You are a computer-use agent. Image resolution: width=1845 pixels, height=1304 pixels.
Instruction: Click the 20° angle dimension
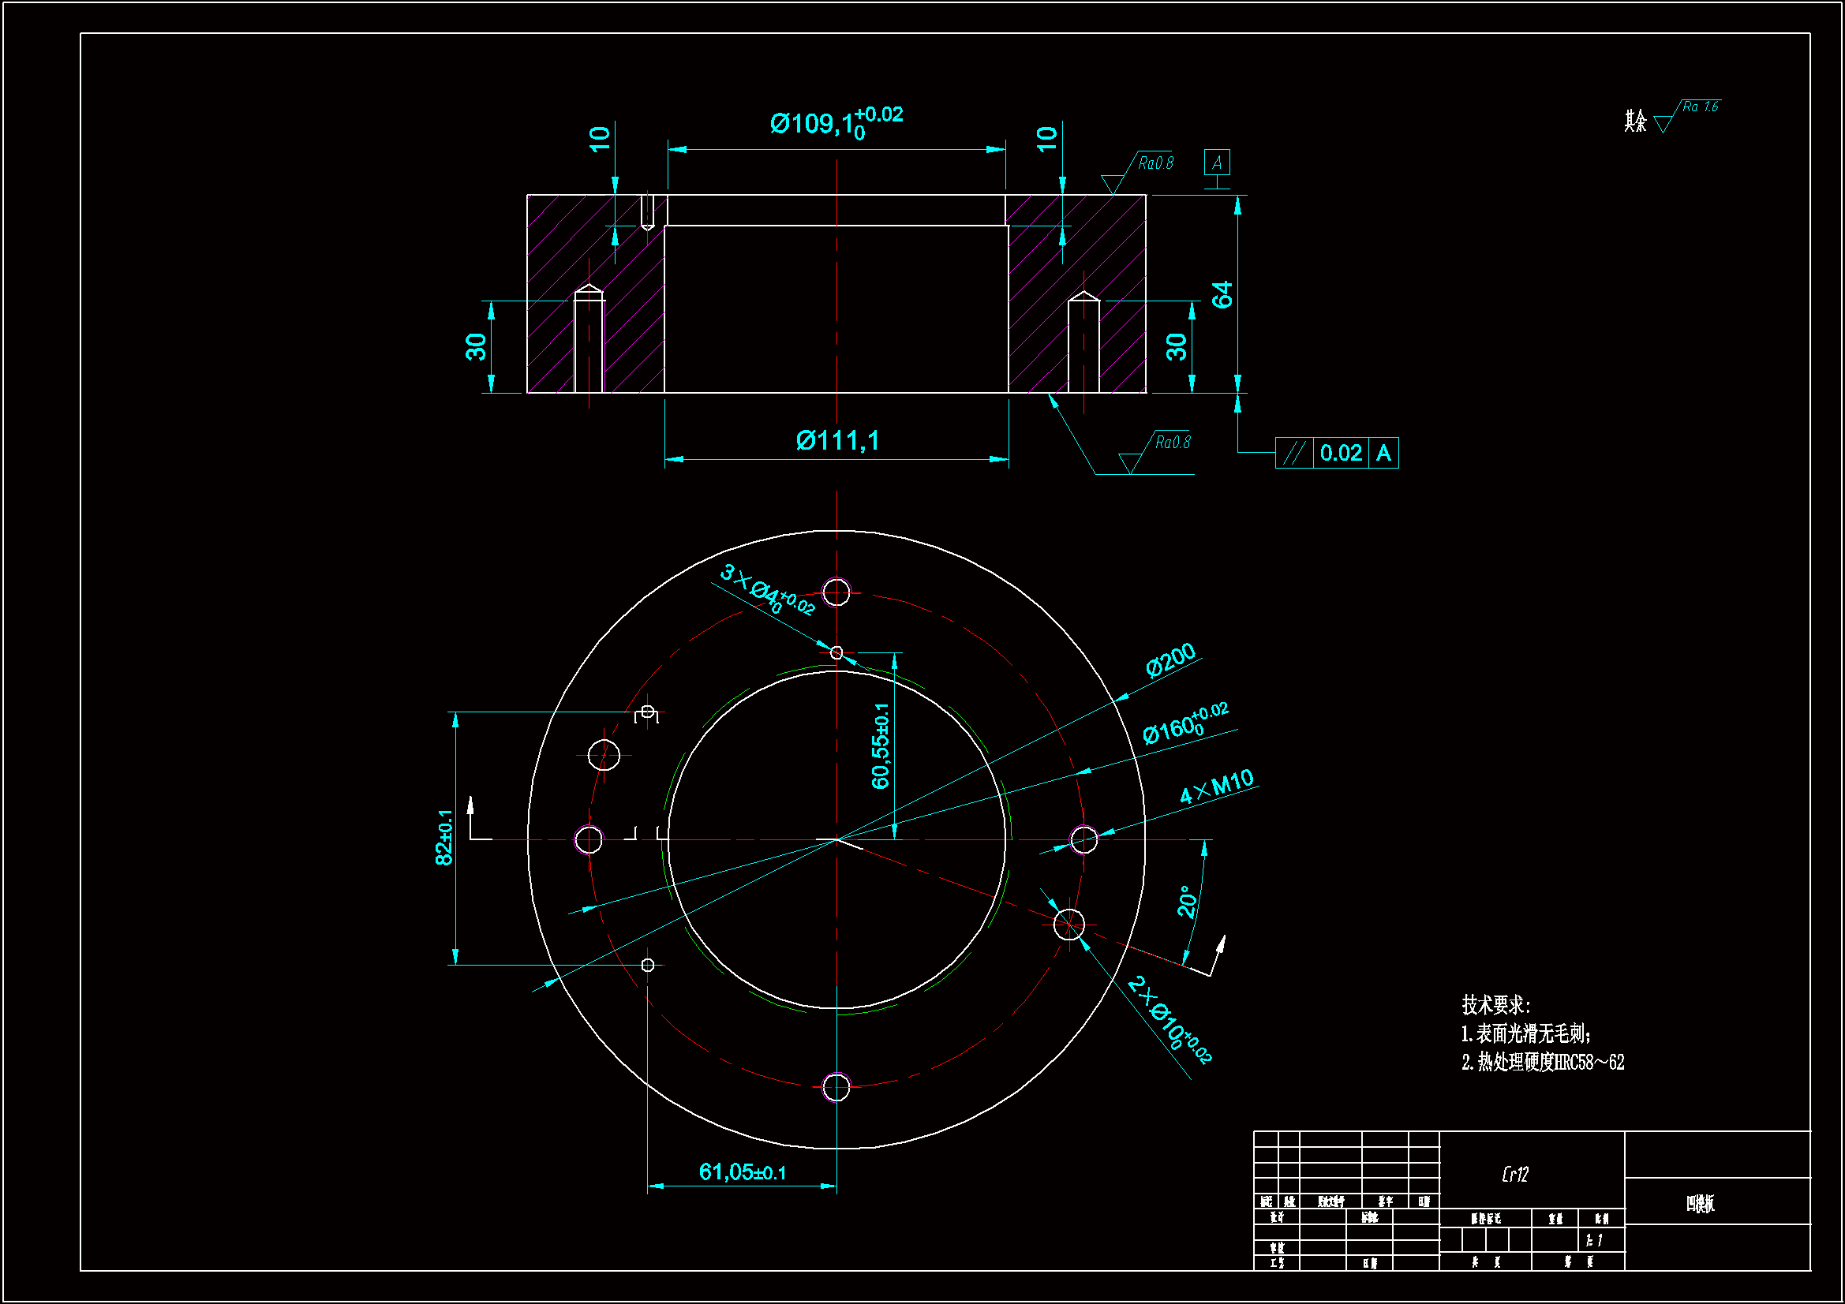click(1187, 902)
